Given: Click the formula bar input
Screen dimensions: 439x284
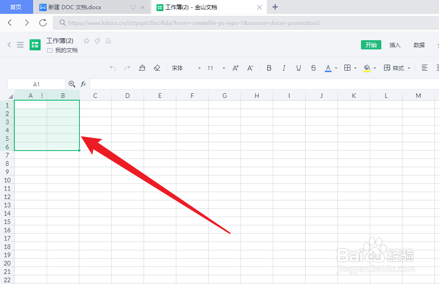Looking at the screenshot, I should 265,84.
